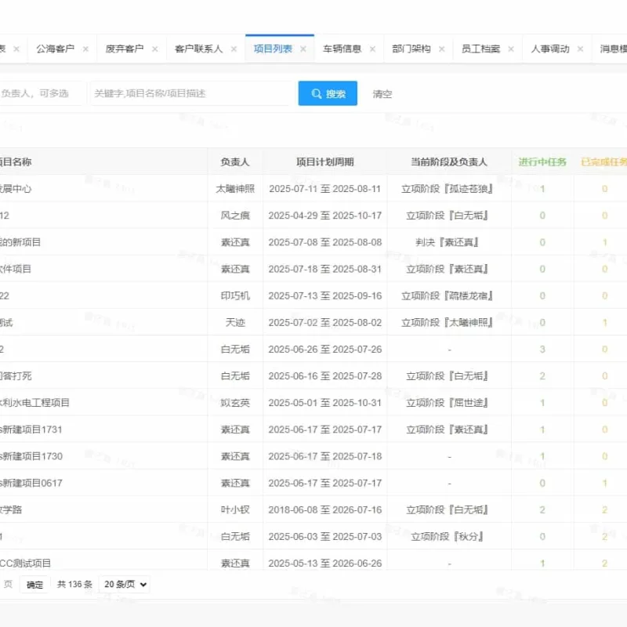Screen dimensions: 627x627
Task: Click owner 拟玄英 in the table
Action: tap(235, 403)
